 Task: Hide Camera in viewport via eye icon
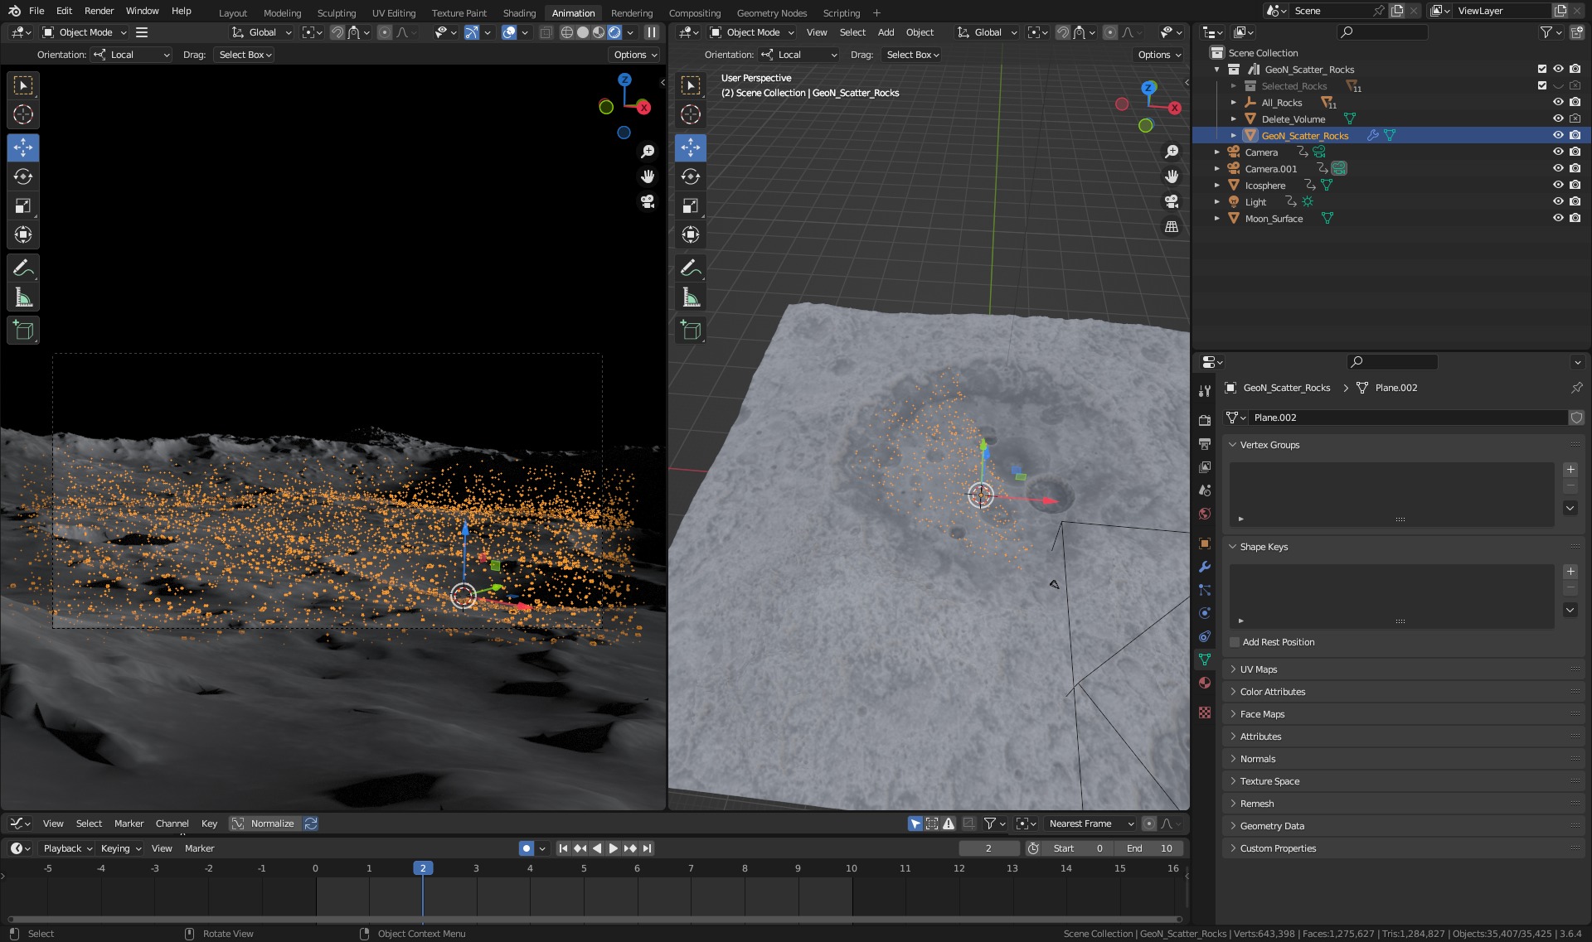(1558, 152)
